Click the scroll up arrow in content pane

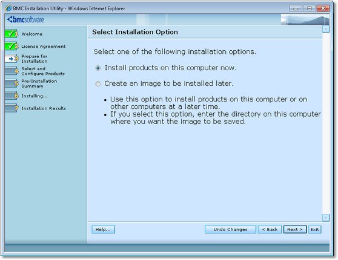click(x=326, y=29)
